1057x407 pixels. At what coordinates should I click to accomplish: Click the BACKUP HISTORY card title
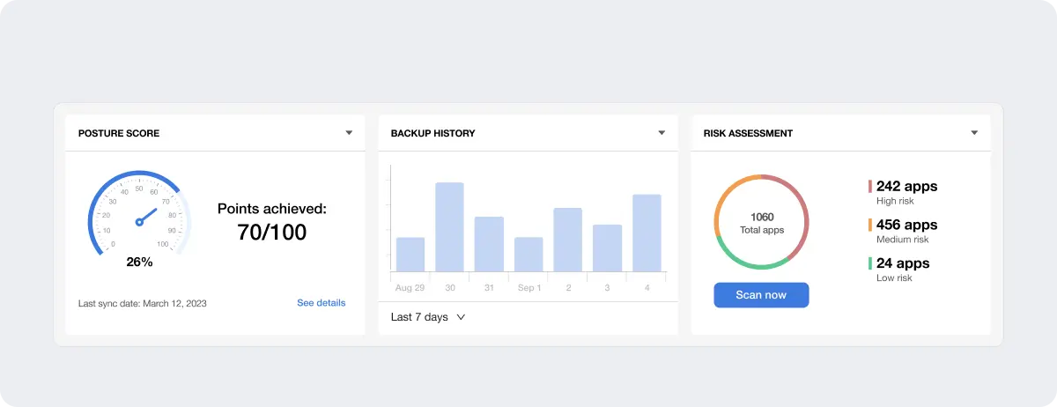pos(433,133)
